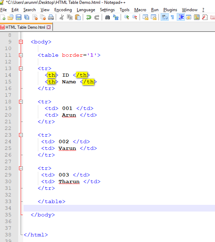Open the View menu
This screenshot has width=215, height=242.
tap(45, 10)
